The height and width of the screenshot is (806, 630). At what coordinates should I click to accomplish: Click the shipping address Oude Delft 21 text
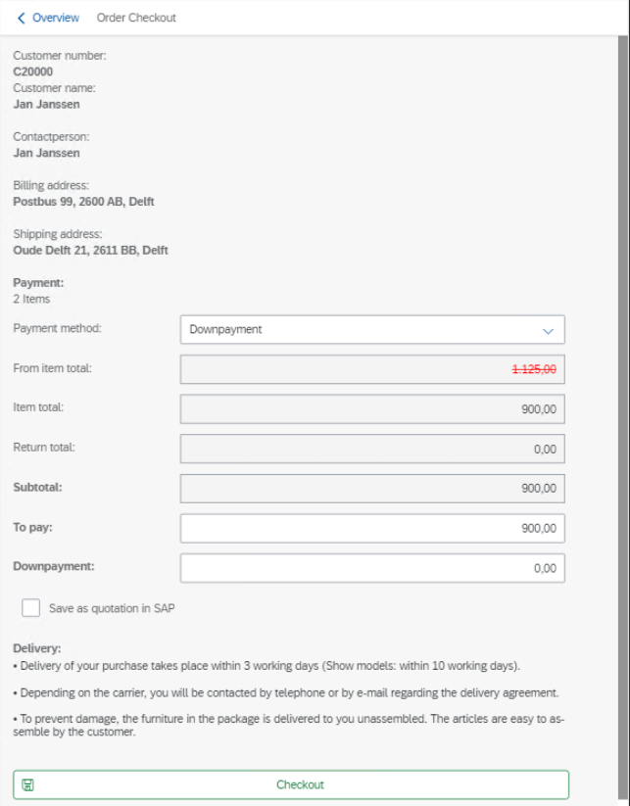click(x=90, y=251)
